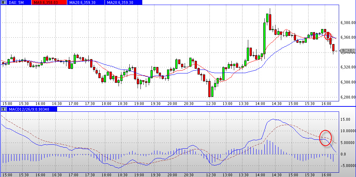356x177 pixels.
Task: Click the 15.00 level on MACD axis
Action: 346,120
